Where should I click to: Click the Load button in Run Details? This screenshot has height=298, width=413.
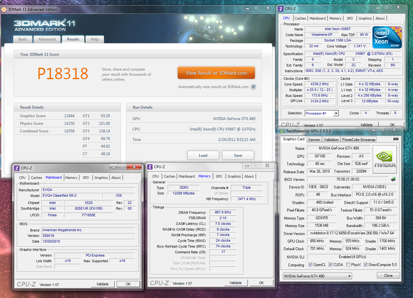click(203, 155)
